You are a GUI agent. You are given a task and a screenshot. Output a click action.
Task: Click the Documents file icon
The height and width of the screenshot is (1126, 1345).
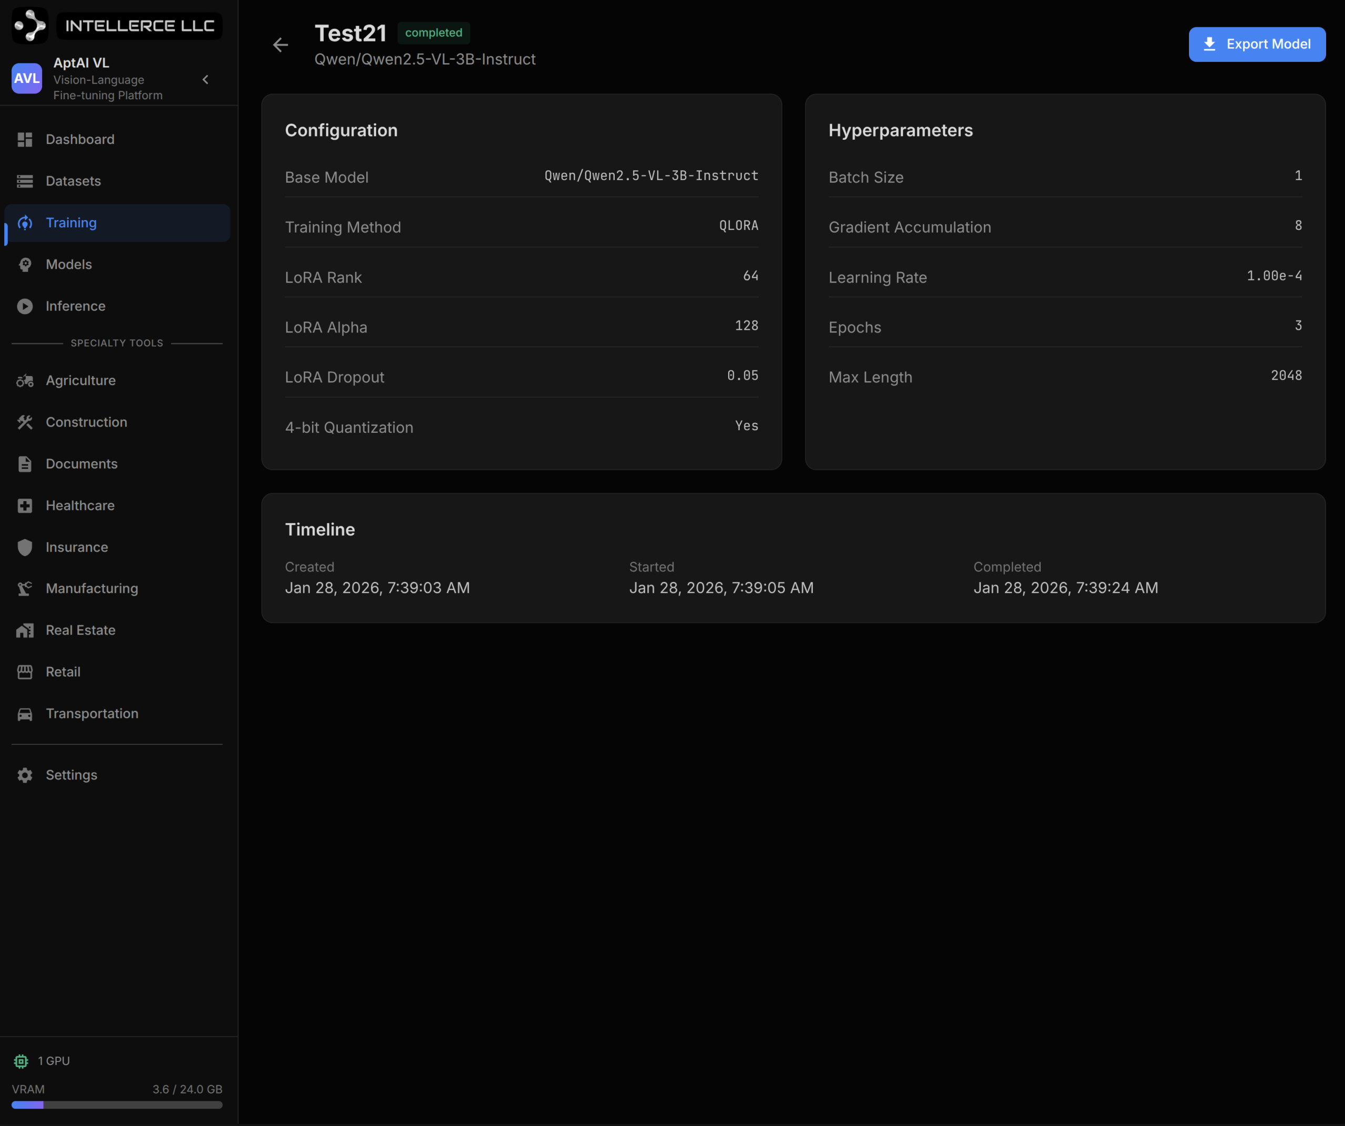click(25, 464)
